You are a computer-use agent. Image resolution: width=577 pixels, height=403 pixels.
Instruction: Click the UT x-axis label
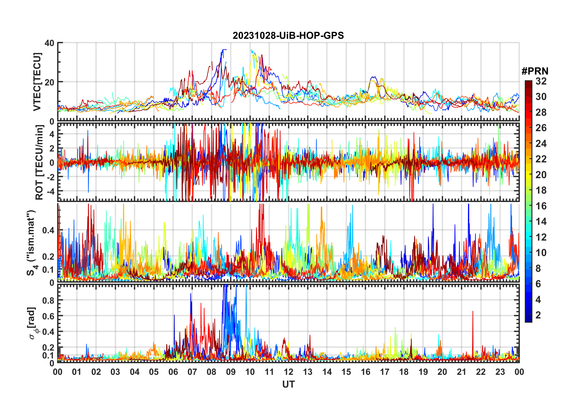tap(288, 384)
